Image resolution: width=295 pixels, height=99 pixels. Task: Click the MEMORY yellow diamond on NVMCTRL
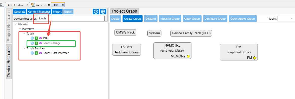tap(188, 56)
